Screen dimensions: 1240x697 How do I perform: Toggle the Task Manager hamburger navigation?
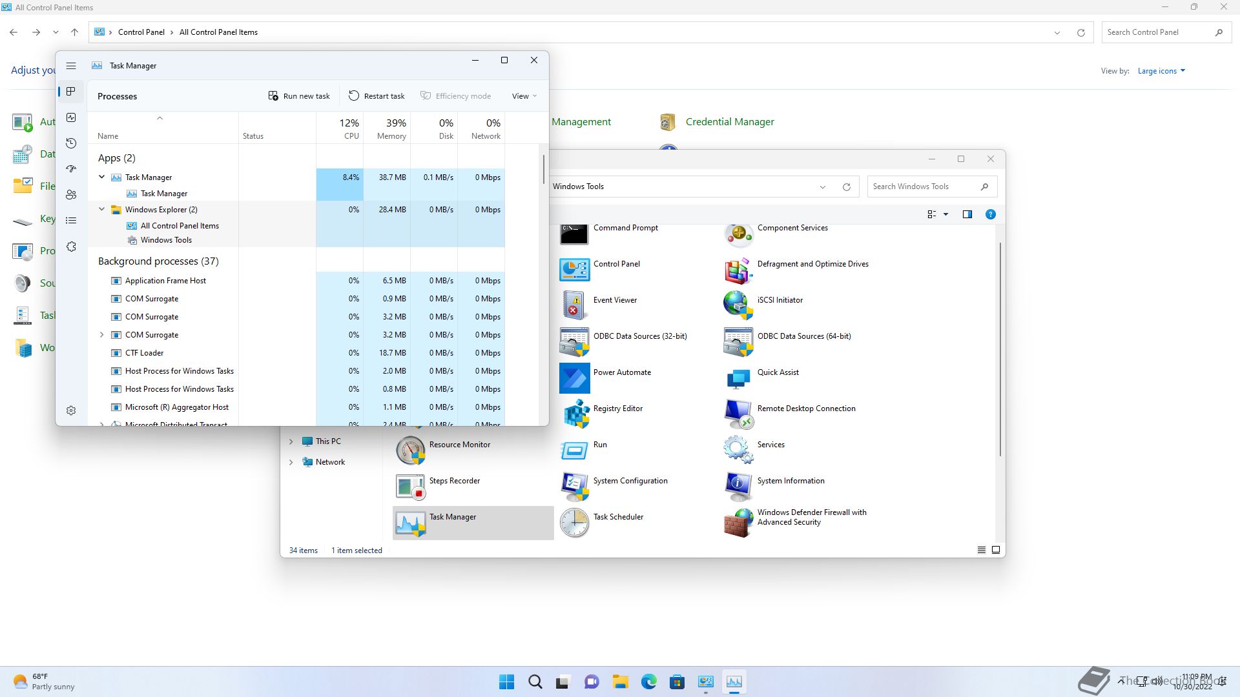pyautogui.click(x=71, y=66)
